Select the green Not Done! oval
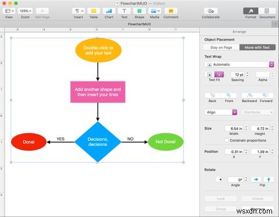This screenshot has height=217, width=279. [x=166, y=142]
